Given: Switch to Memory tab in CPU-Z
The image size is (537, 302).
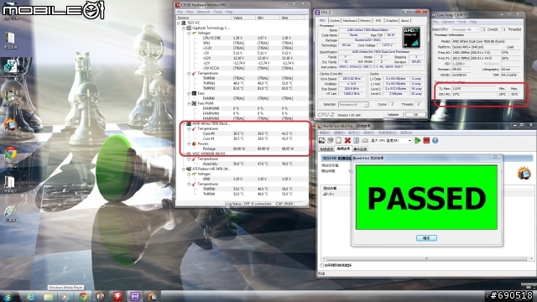Looking at the screenshot, I should pyautogui.click(x=366, y=21).
